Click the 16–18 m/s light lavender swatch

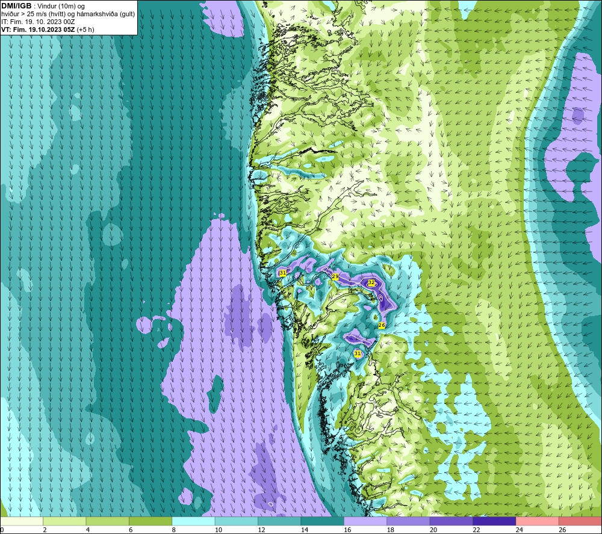coord(365,521)
